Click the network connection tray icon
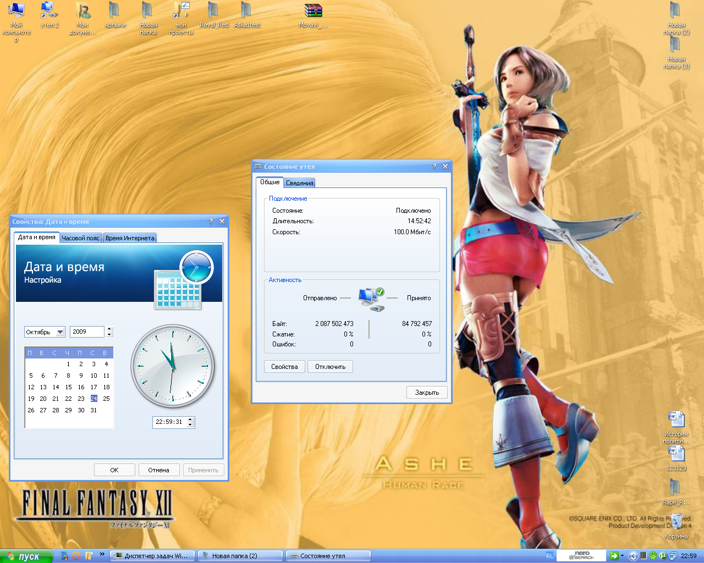 tap(673, 556)
